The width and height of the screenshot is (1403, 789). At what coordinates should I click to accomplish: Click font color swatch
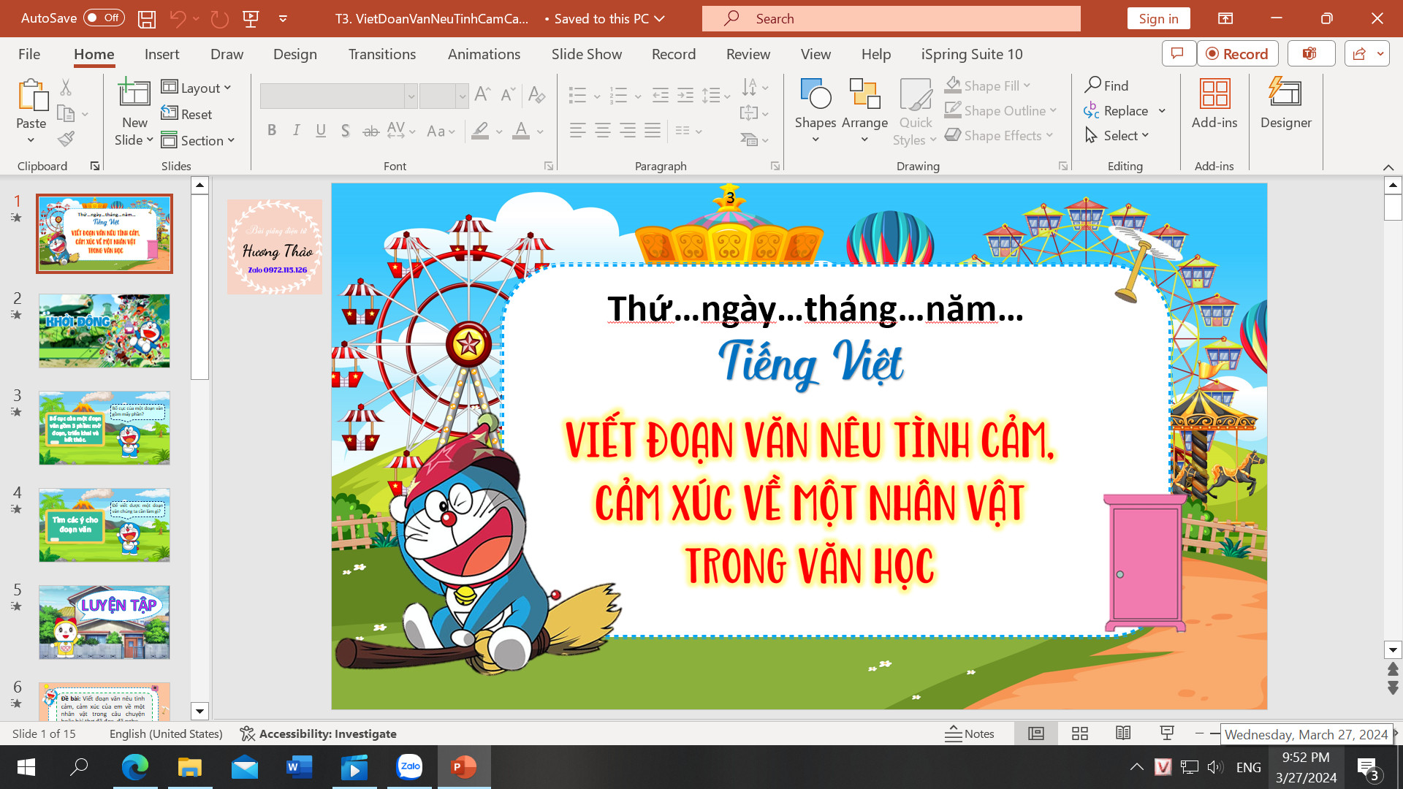point(521,131)
